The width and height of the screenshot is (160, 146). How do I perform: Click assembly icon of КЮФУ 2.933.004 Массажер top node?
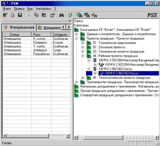point(95,60)
